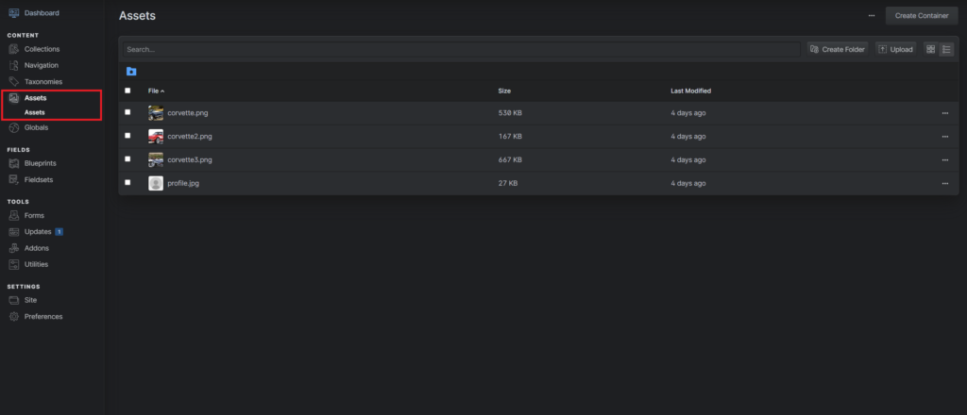Click the Dashboard icon in sidebar
Screen dimensions: 967x415
pos(14,13)
